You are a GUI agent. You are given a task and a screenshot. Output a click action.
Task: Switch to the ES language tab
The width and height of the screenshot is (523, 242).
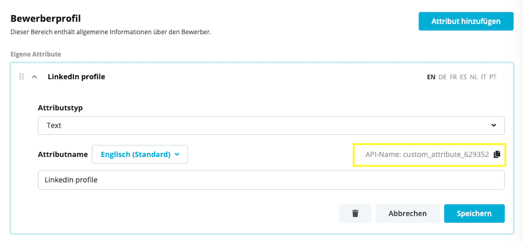click(x=463, y=77)
